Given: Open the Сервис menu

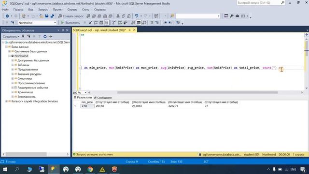Looking at the screenshot, I should tap(72, 10).
